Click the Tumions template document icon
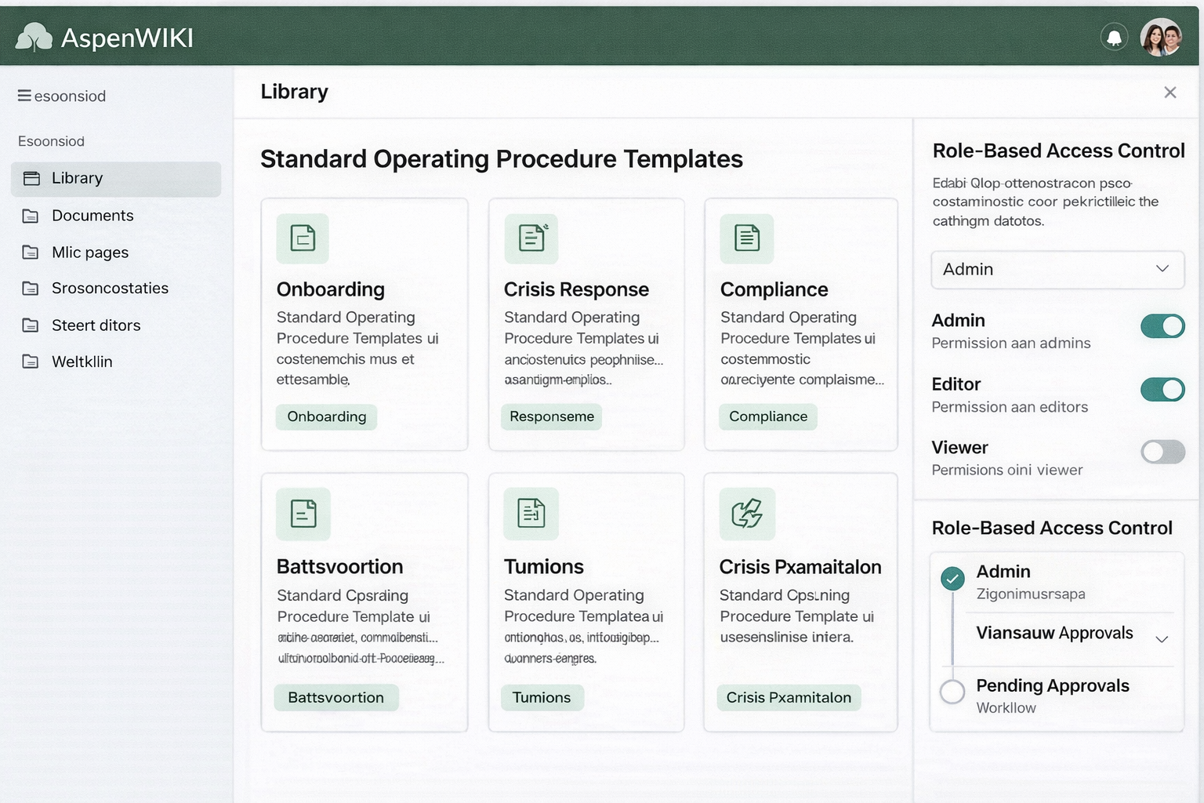This screenshot has width=1204, height=803. (531, 514)
